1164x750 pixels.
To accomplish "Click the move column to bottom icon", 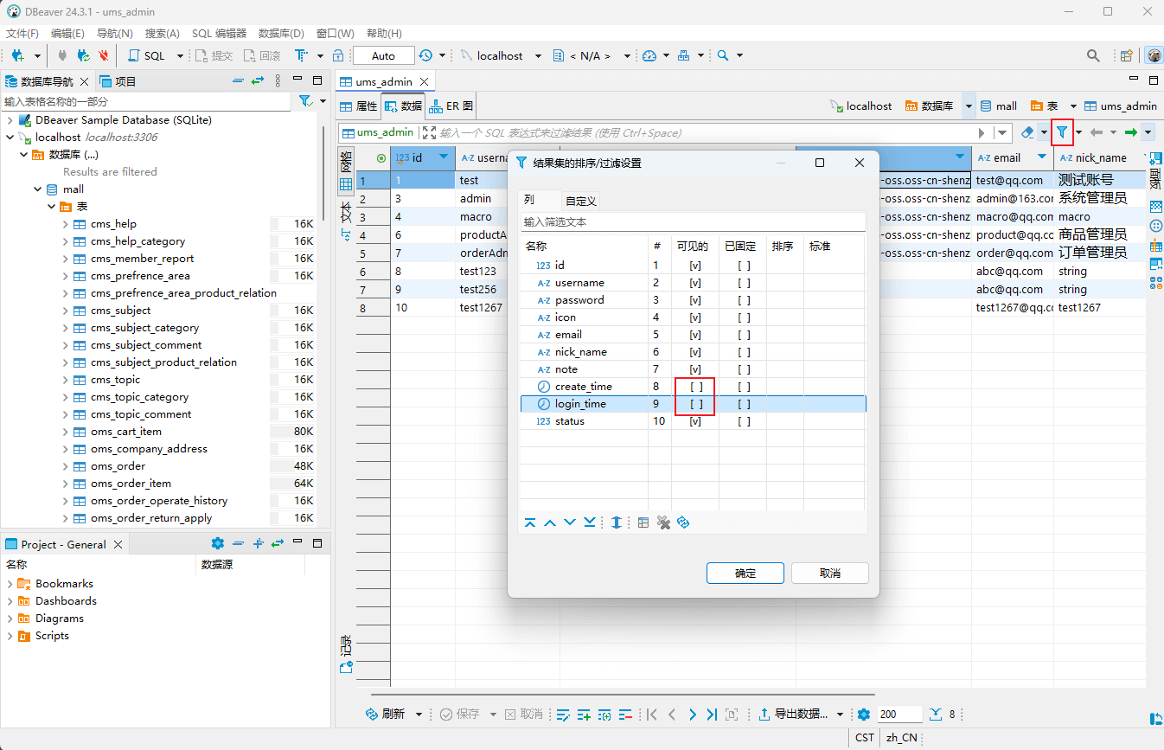I will coord(589,522).
